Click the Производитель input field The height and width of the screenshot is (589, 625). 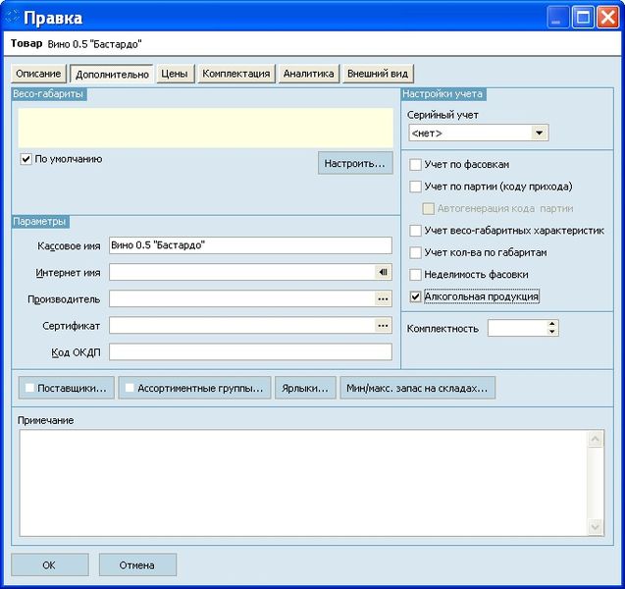(x=241, y=298)
